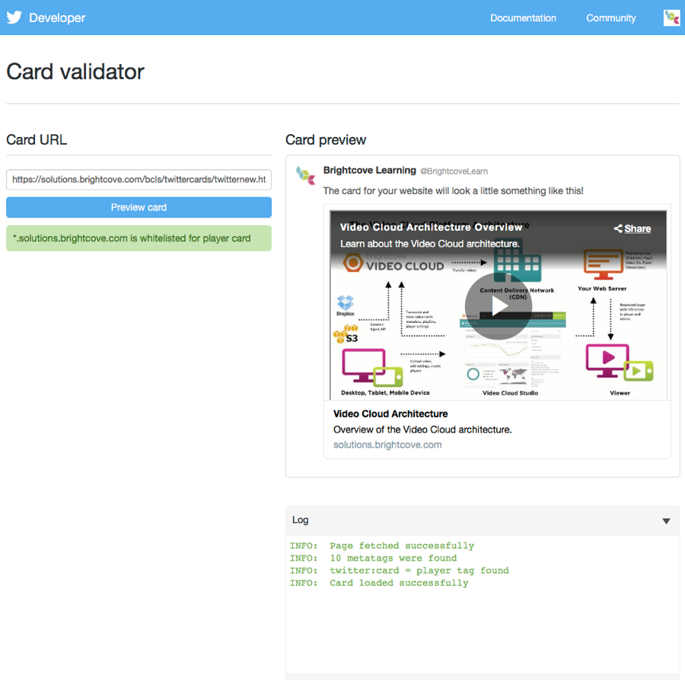This screenshot has width=685, height=687.
Task: Focus the Card URL input field
Action: point(139,180)
